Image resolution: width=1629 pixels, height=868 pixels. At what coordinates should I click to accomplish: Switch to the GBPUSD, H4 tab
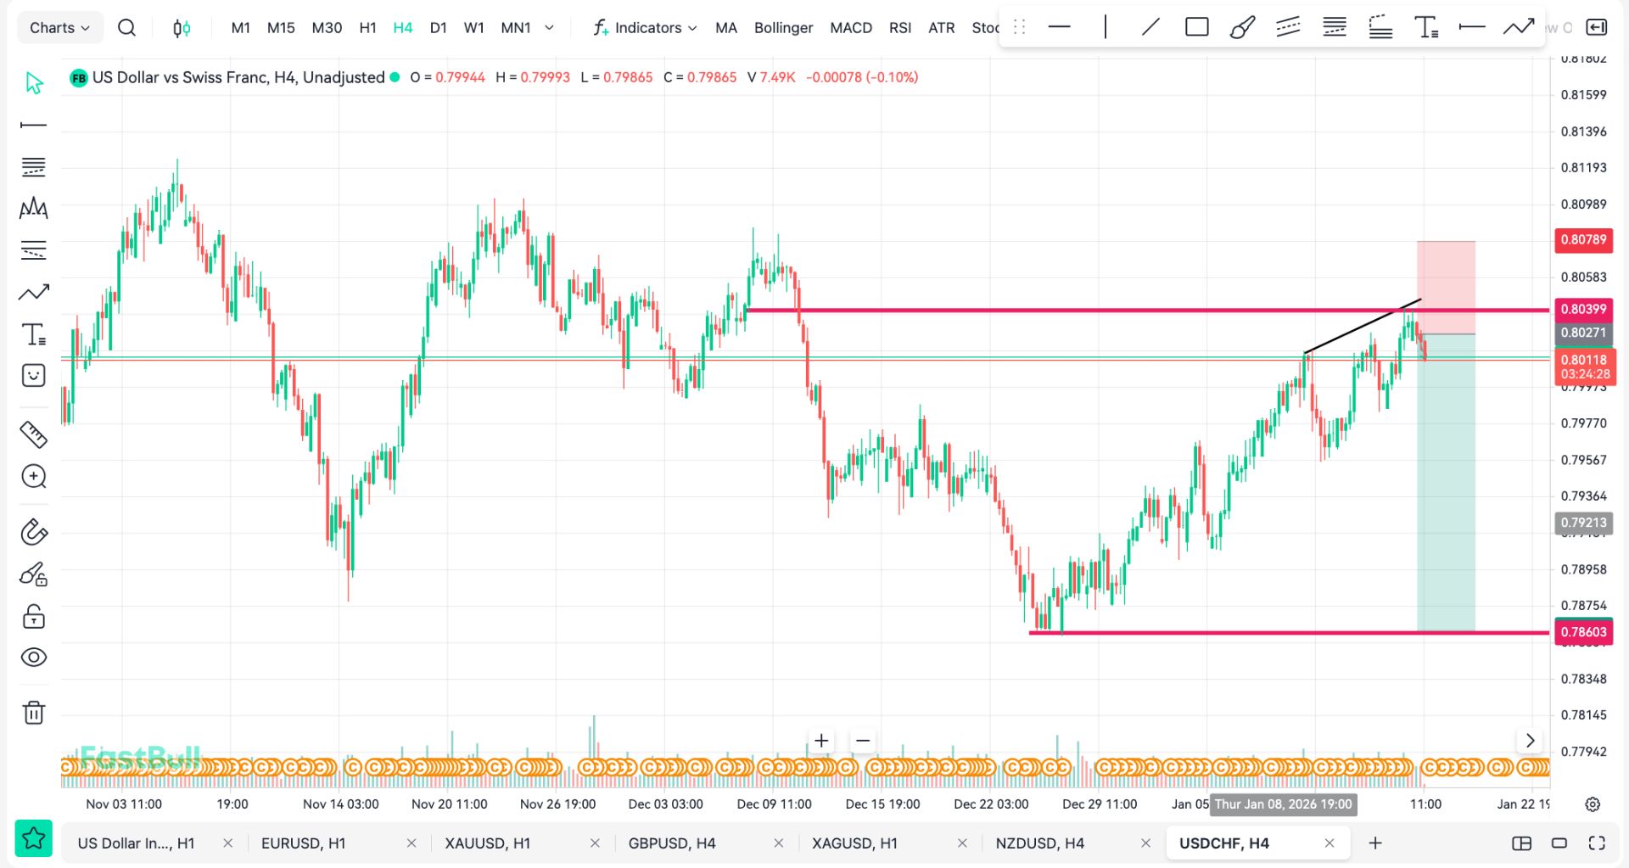point(671,843)
